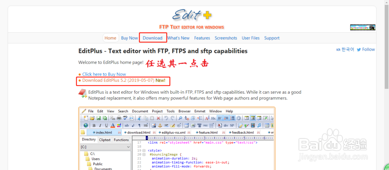Screen dimensions: 389x170
Task: Click the PRE tag icon
Action: [205, 125]
